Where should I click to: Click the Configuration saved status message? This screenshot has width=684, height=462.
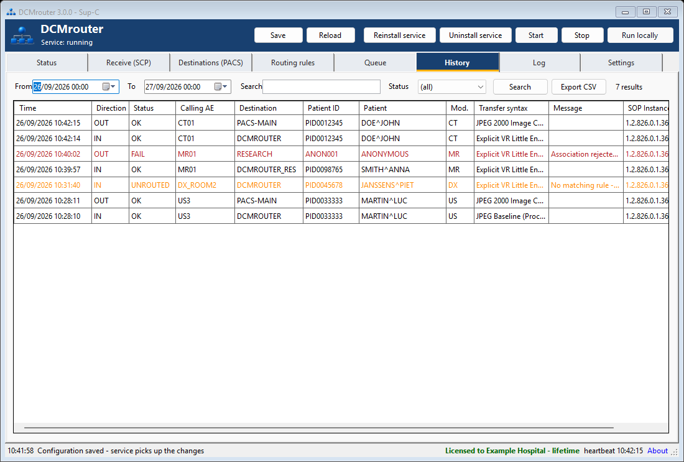pyautogui.click(x=121, y=451)
